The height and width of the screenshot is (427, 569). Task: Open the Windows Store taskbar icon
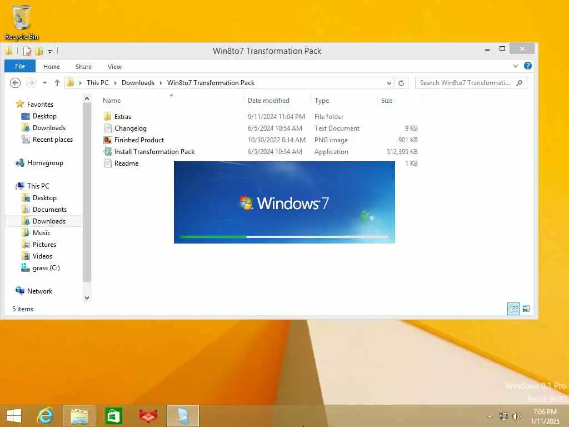pos(113,416)
